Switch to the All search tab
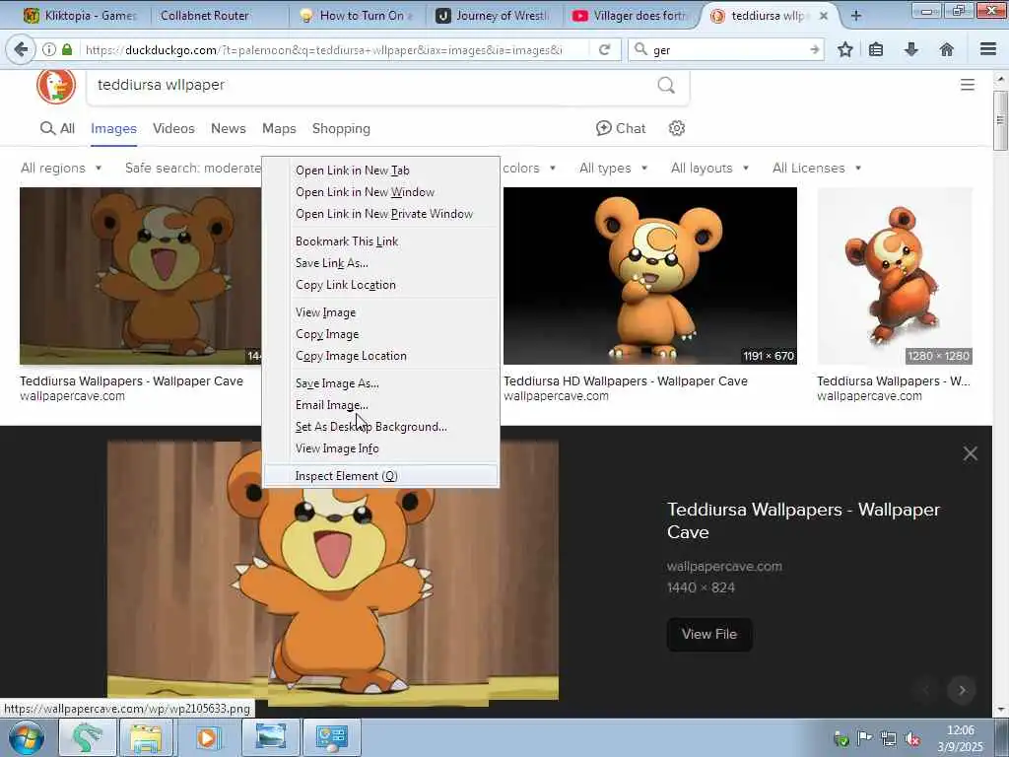Image resolution: width=1009 pixels, height=757 pixels. coord(57,128)
